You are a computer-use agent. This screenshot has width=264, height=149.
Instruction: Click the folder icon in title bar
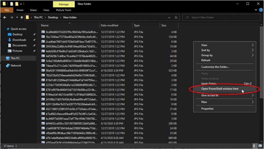[x=4, y=4]
